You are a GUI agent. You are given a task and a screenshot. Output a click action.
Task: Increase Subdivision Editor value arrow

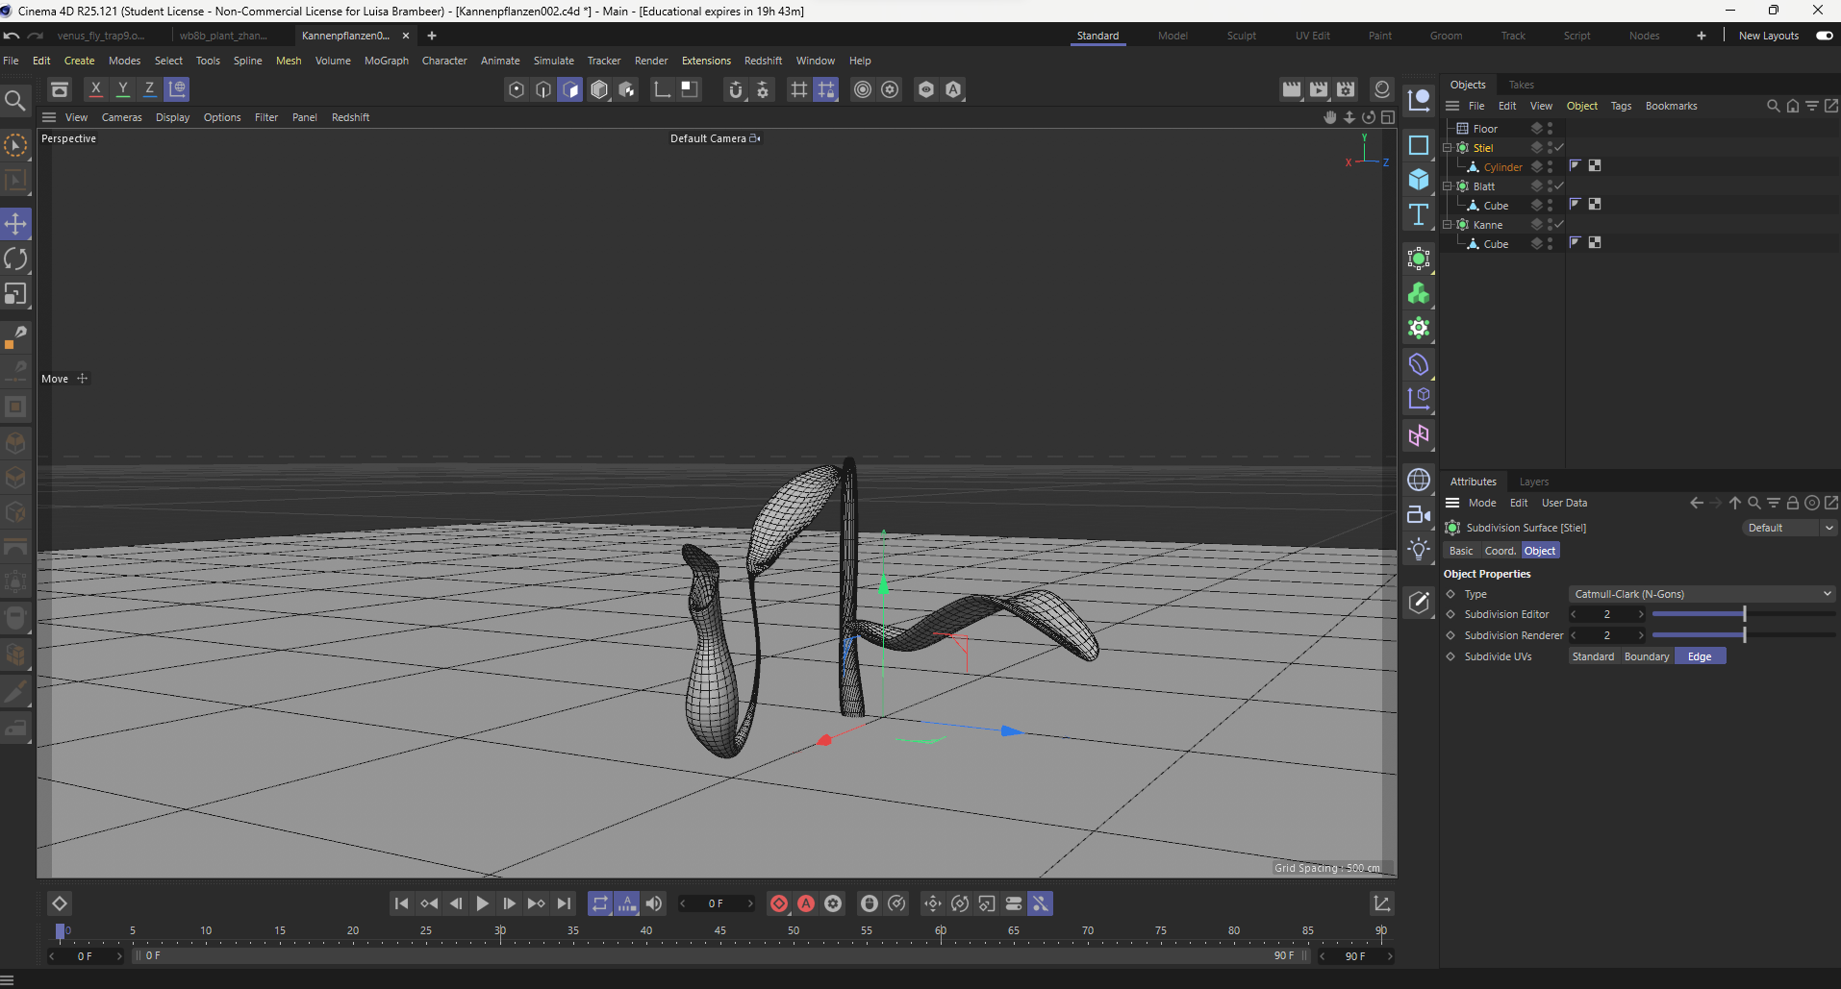pyautogui.click(x=1641, y=614)
